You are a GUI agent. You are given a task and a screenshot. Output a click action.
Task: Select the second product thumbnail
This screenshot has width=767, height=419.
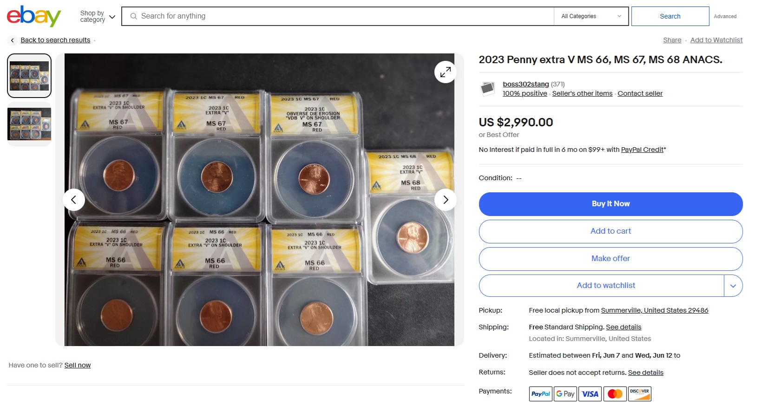pos(29,124)
